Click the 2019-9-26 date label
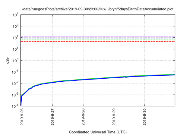The height and width of the screenshot is (135, 193). coord(22,117)
